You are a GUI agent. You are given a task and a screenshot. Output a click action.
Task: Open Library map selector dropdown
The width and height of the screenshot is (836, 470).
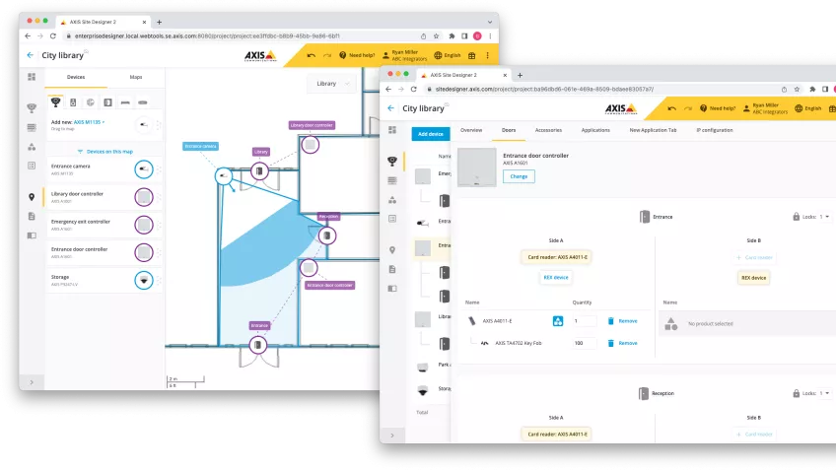pos(331,84)
